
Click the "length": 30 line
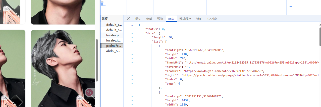coord(163,37)
